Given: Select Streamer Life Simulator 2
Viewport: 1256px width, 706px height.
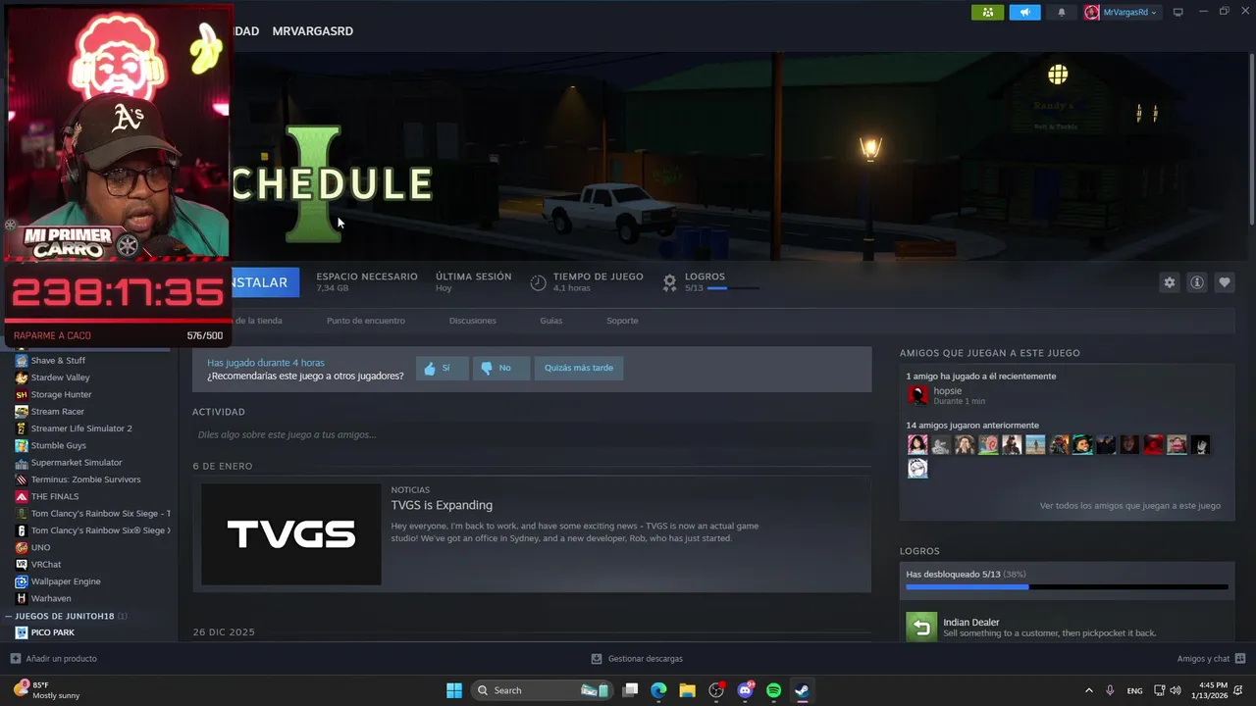Looking at the screenshot, I should click(x=80, y=429).
